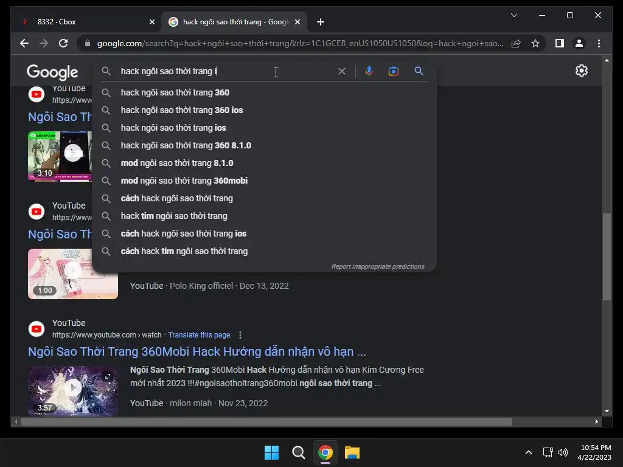
Task: Click the scroll down arrow
Action: pyautogui.click(x=607, y=411)
